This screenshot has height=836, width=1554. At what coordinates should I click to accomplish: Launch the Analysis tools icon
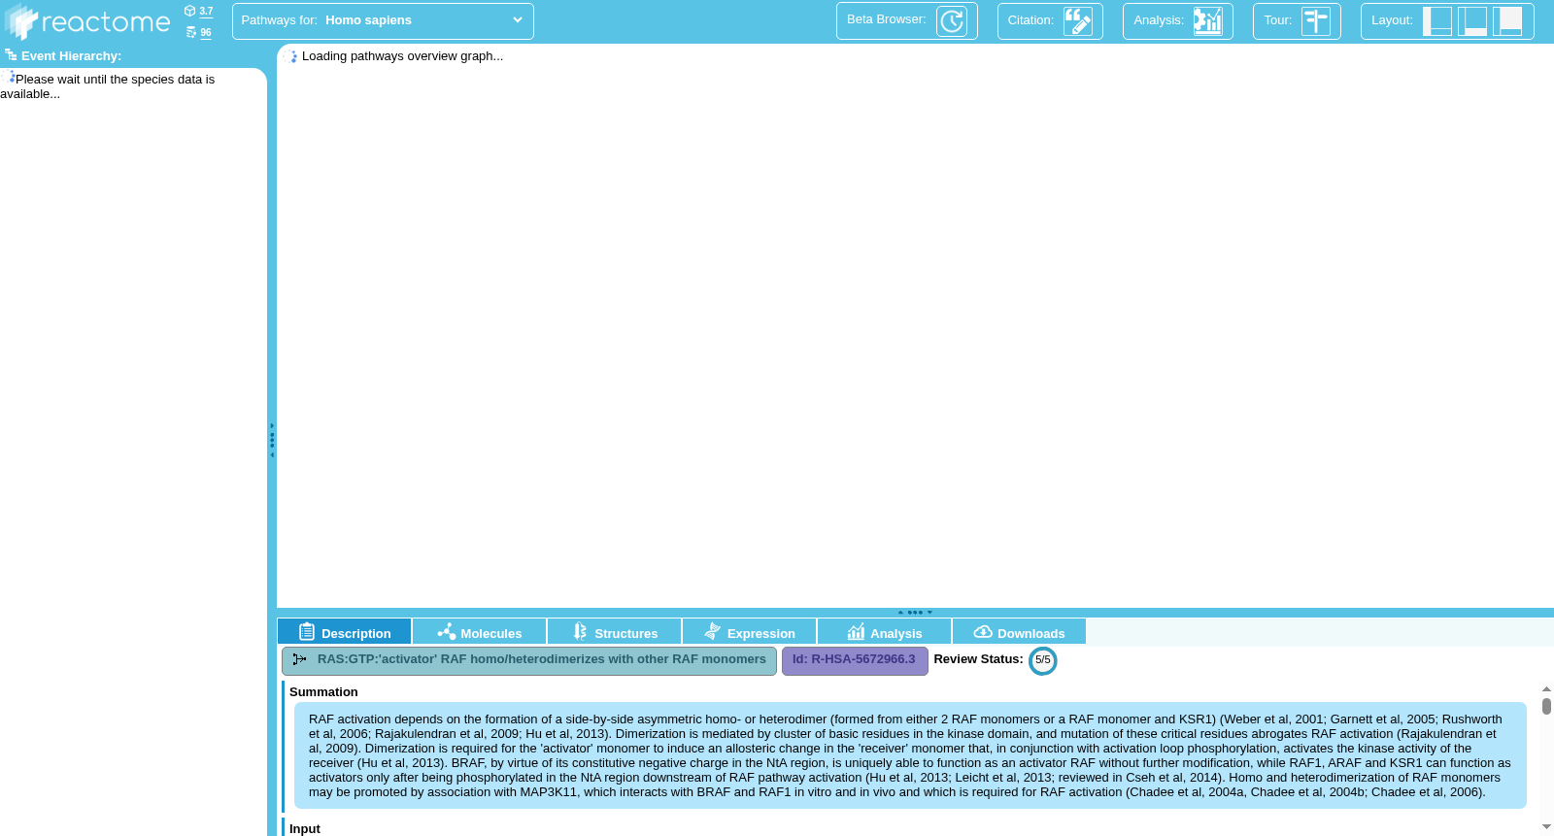click(1208, 20)
